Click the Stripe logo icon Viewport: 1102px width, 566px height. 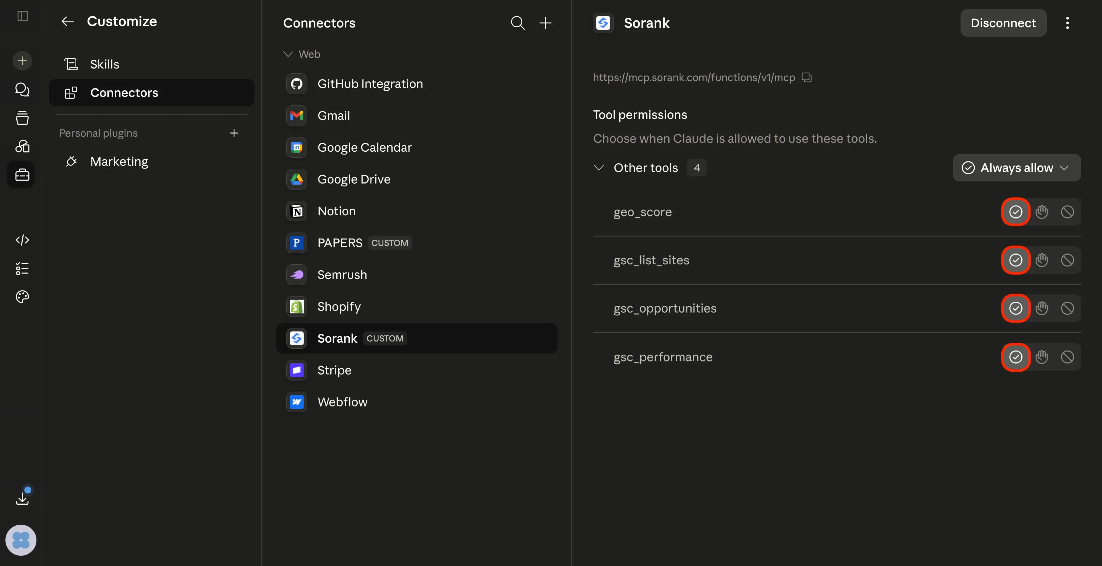pos(296,370)
